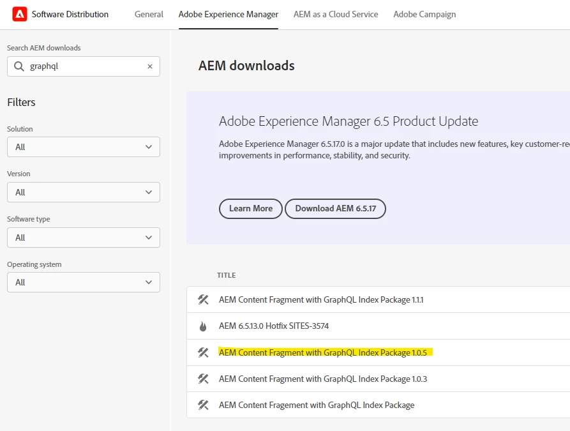Image resolution: width=570 pixels, height=431 pixels.
Task: Click the Learn More button
Action: coord(251,209)
